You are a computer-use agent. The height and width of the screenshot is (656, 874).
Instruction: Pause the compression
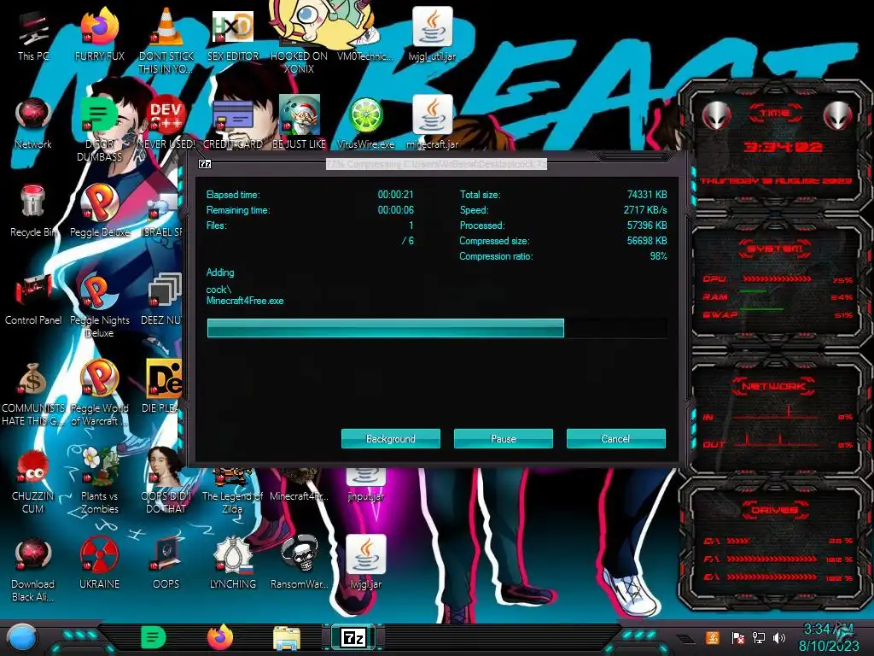(x=504, y=438)
